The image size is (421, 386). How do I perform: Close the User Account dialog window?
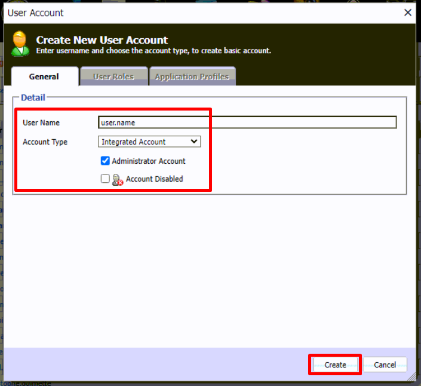click(x=408, y=13)
